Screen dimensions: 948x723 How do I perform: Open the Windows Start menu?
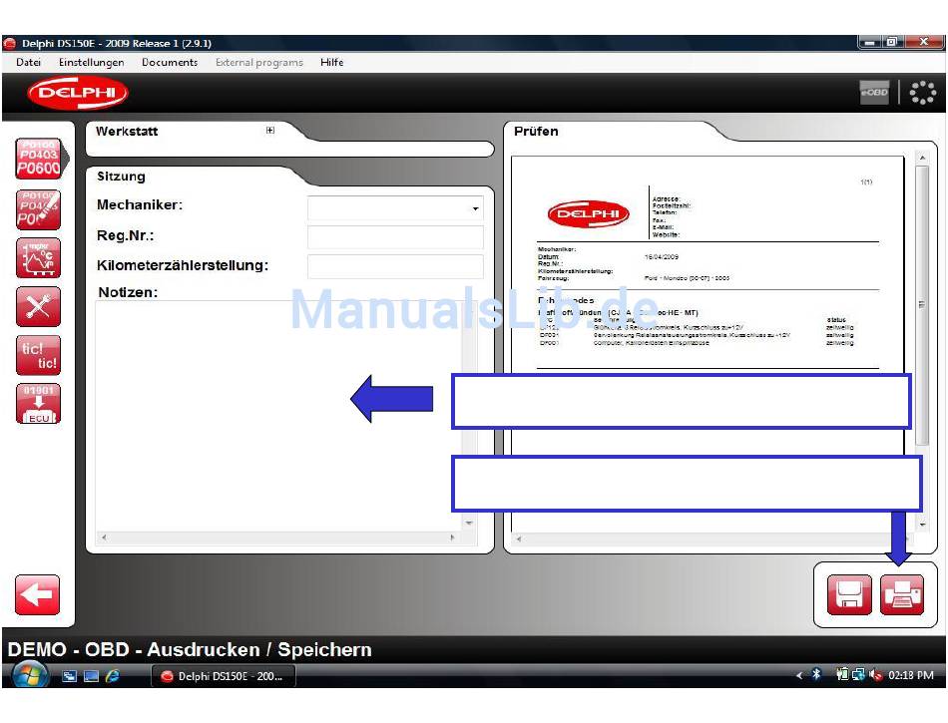tap(30, 675)
